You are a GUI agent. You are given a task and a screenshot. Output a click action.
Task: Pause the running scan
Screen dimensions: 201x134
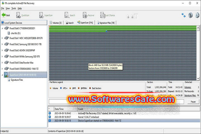[x=193, y=102]
